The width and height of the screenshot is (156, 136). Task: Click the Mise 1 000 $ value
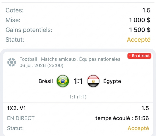click(x=140, y=20)
